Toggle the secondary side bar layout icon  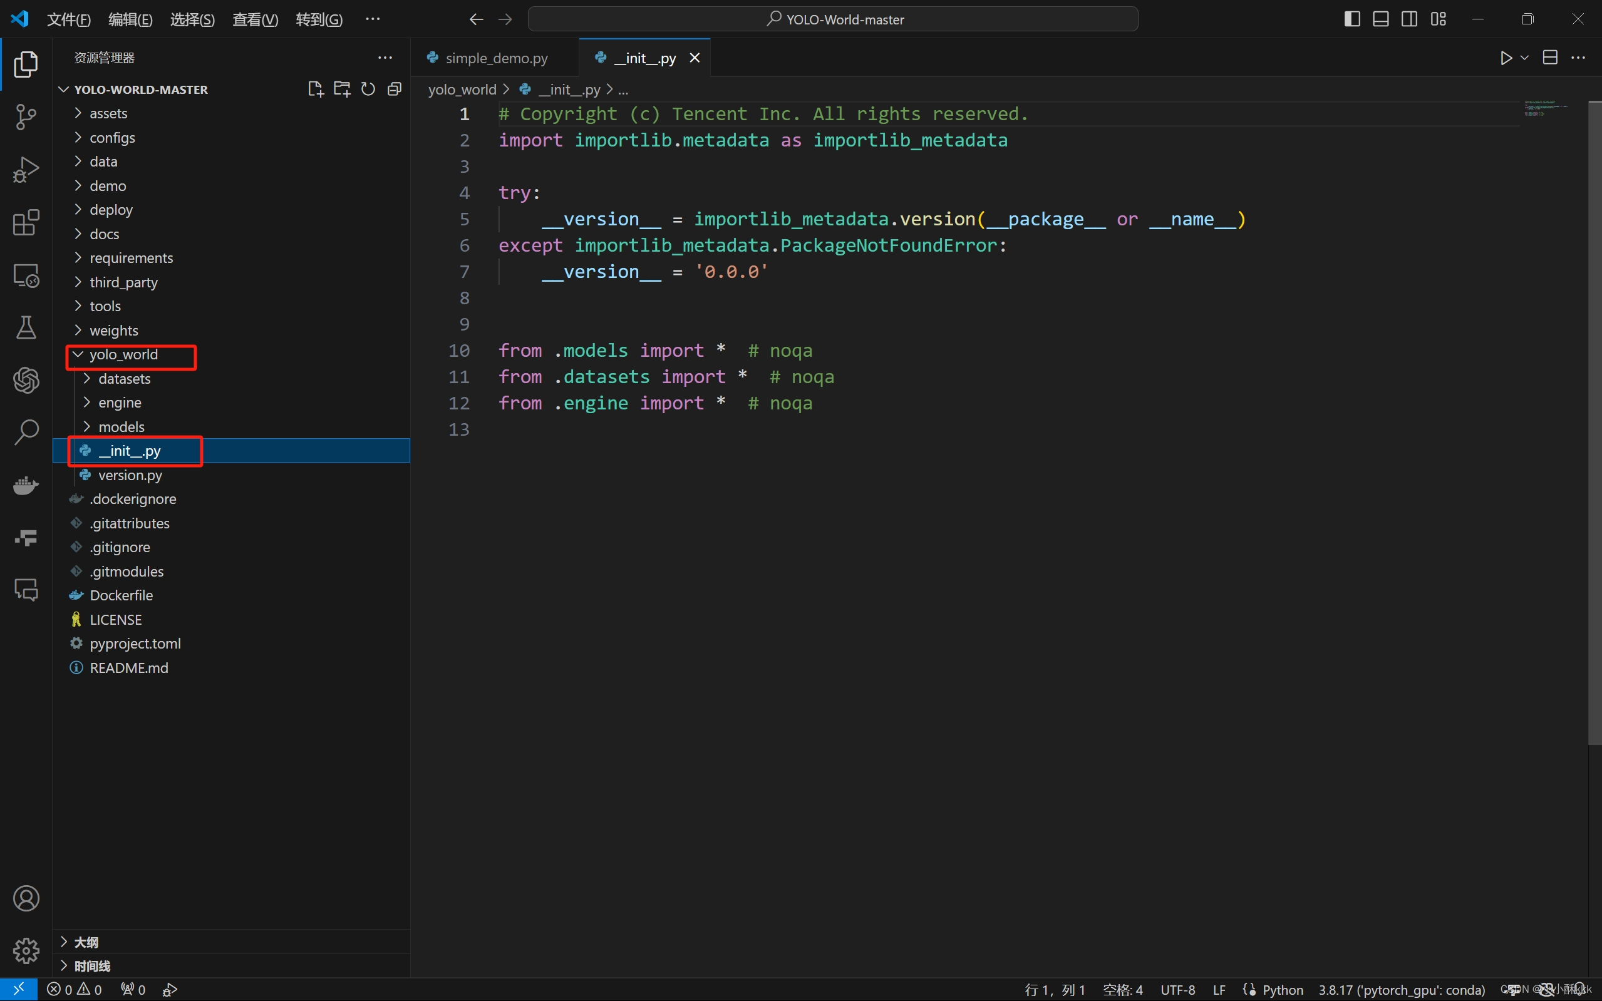coord(1409,19)
